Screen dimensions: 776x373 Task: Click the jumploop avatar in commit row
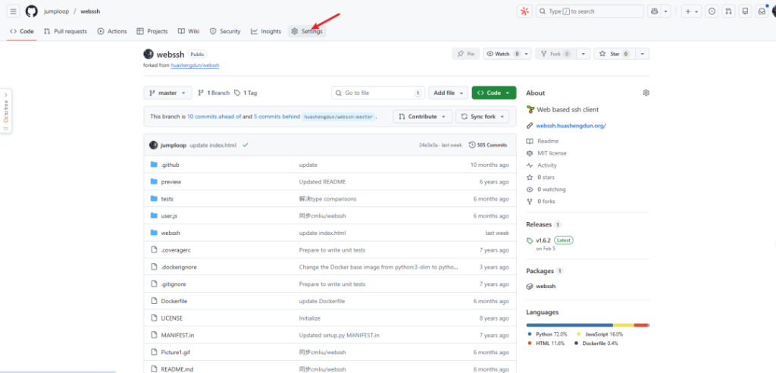coord(153,145)
